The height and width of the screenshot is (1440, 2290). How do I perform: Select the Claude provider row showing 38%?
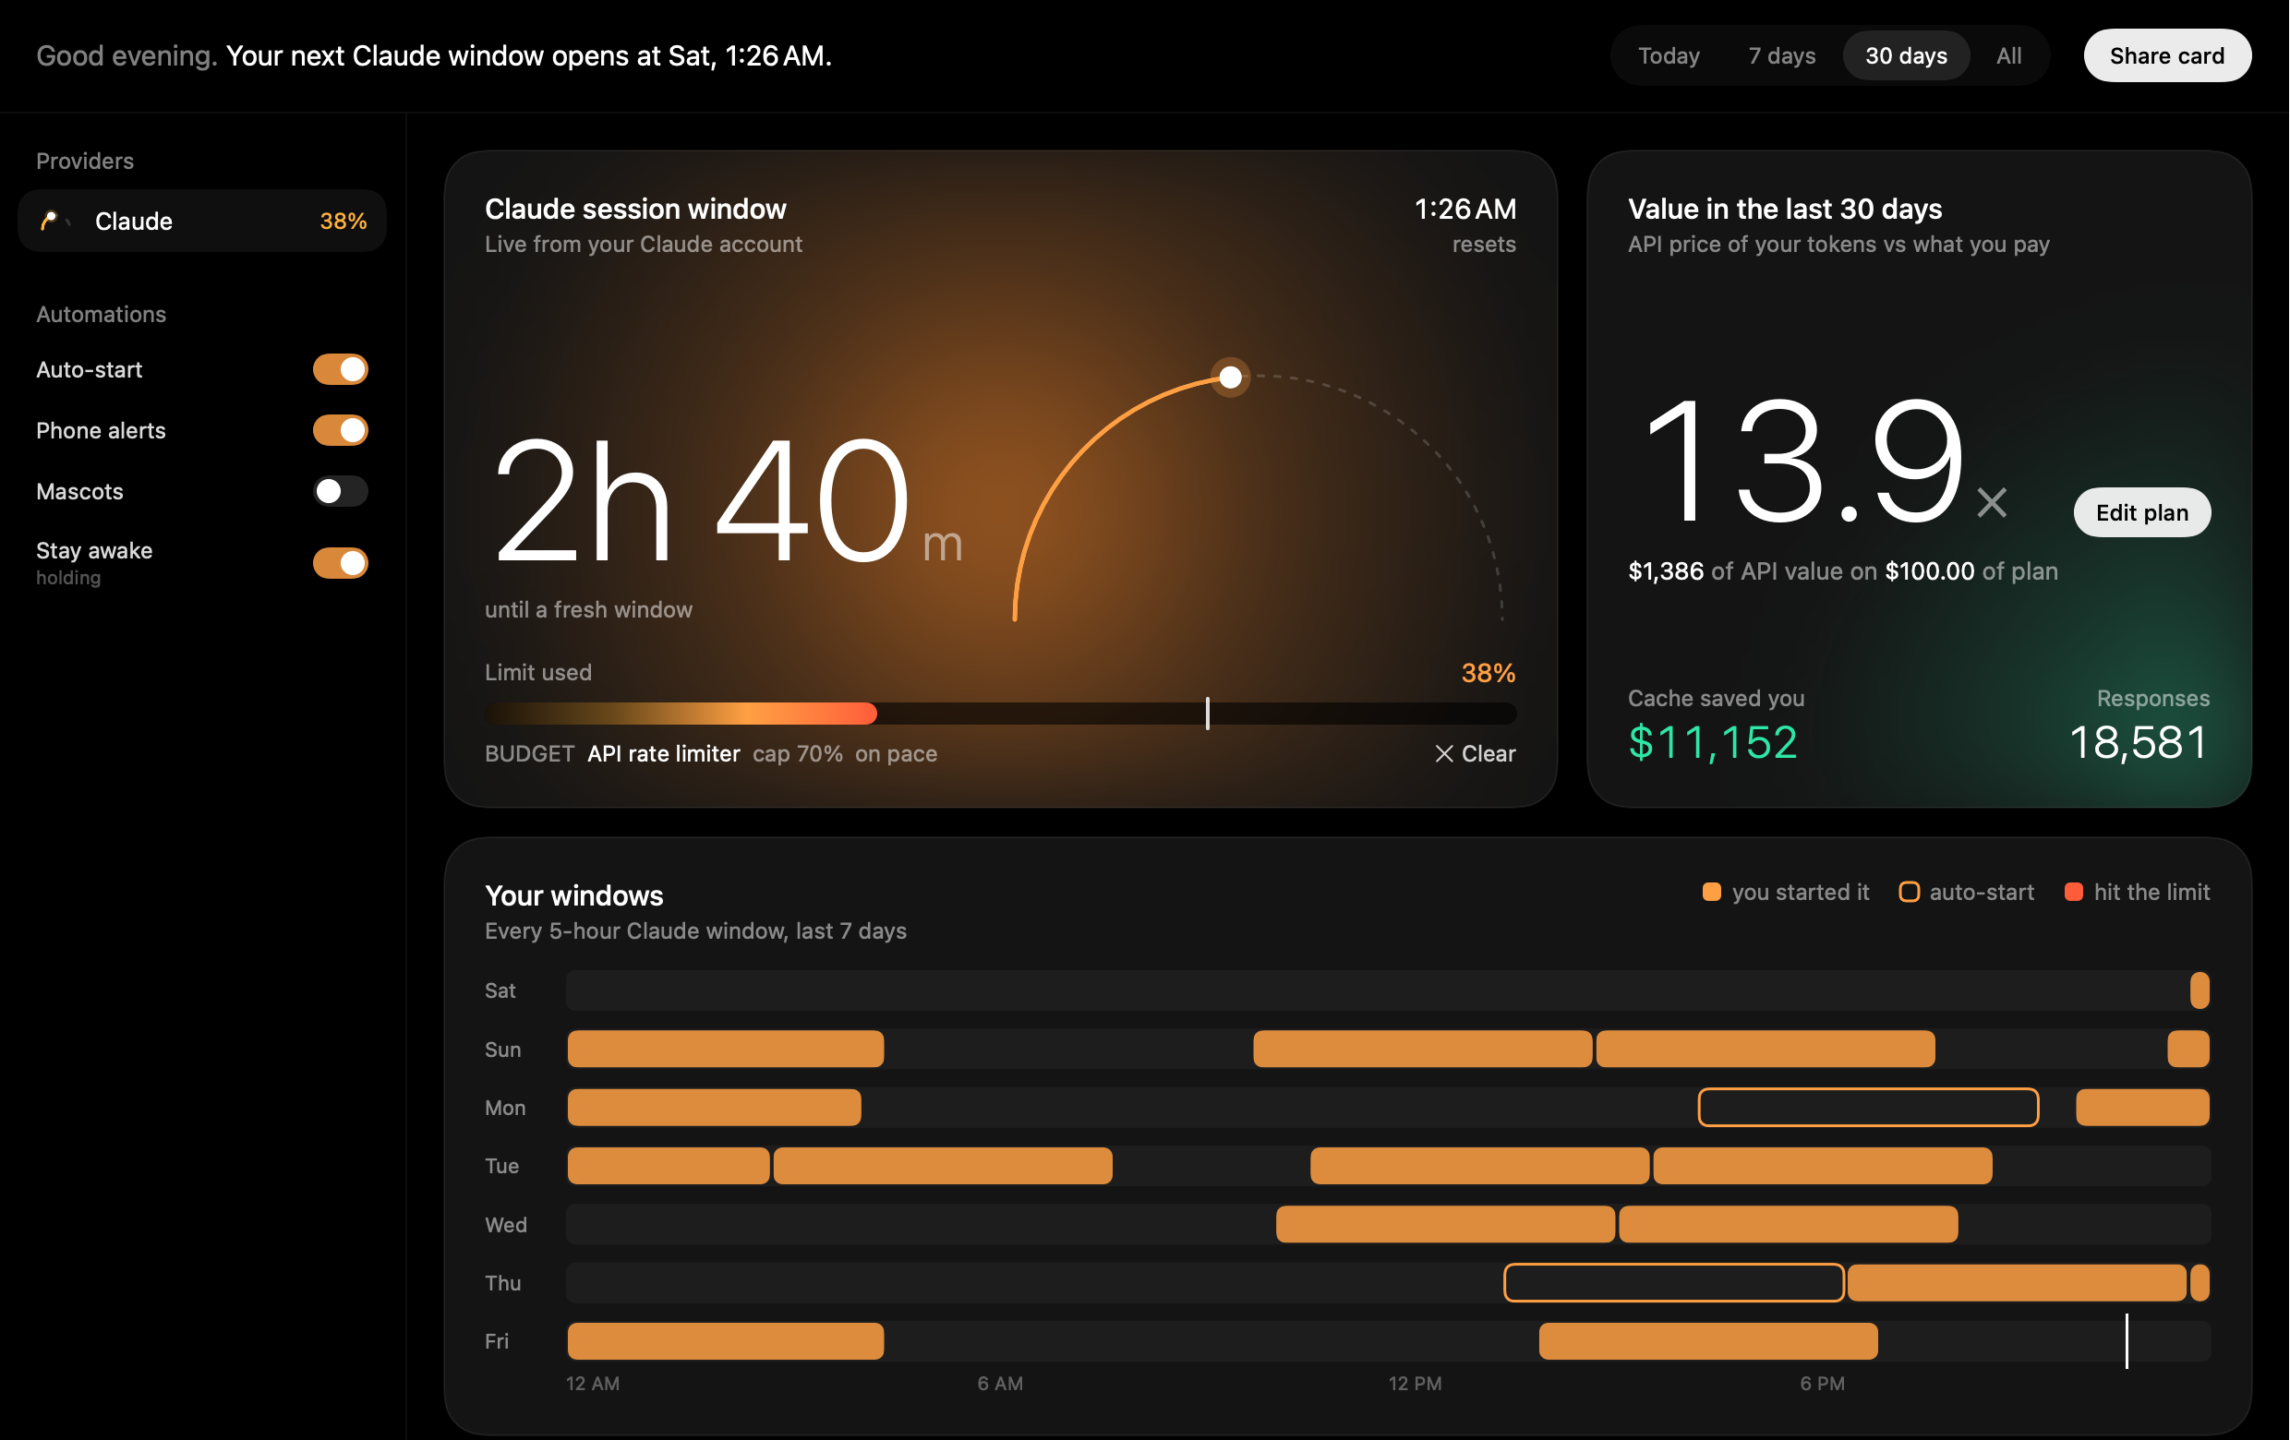(x=201, y=222)
